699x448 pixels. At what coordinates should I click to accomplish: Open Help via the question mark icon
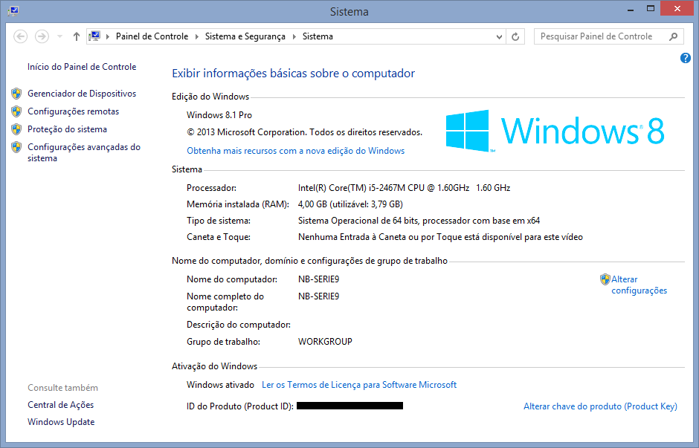(x=685, y=58)
